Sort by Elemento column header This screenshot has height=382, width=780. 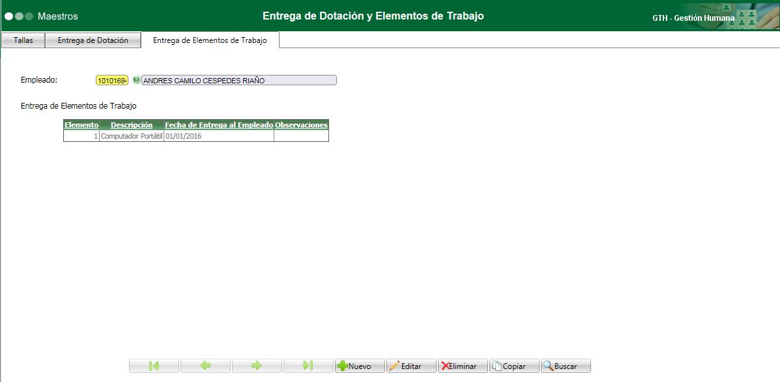point(81,125)
